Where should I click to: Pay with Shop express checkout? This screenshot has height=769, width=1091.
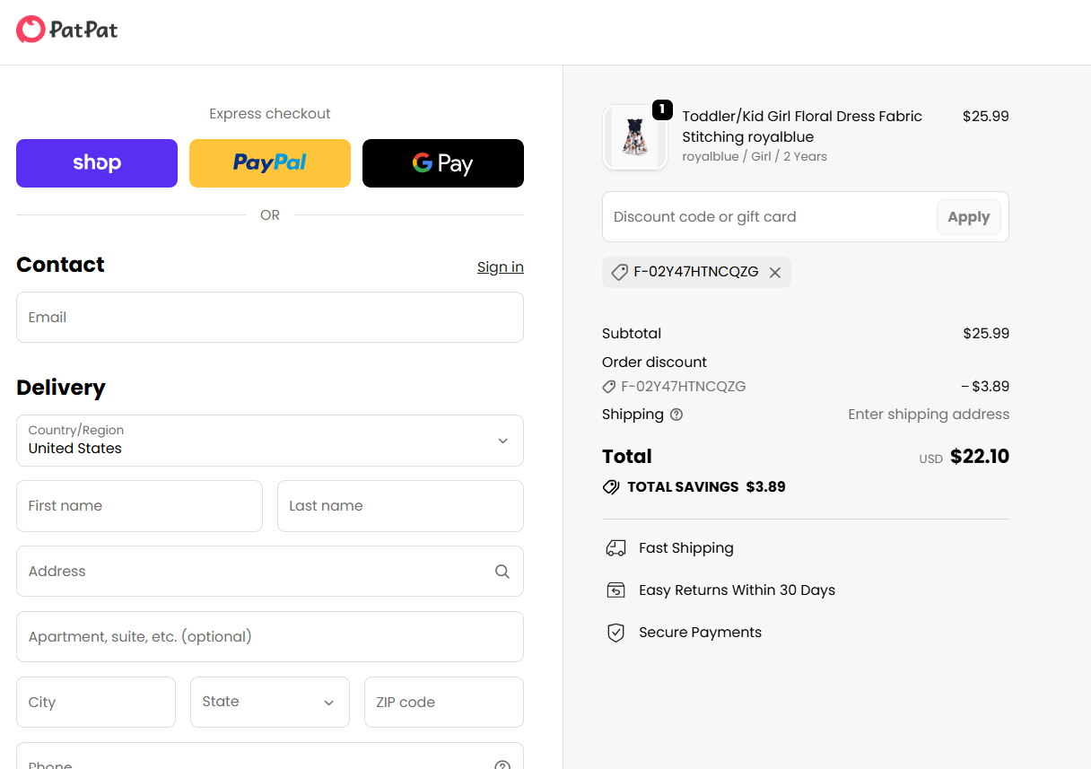(97, 163)
